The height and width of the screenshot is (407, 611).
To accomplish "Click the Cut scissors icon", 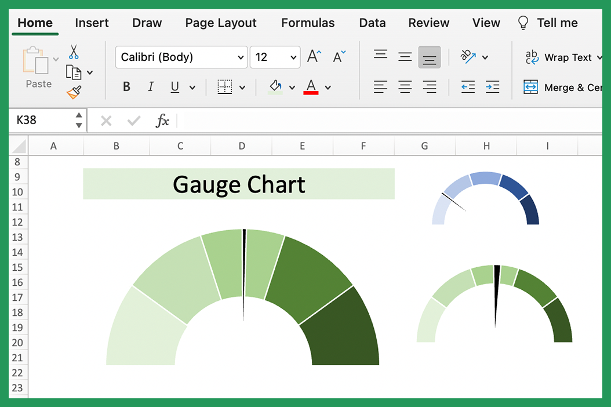I will point(74,52).
